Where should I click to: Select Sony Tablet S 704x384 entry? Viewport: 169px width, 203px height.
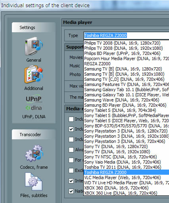(x=127, y=110)
